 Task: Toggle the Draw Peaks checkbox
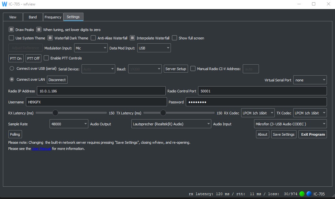coord(11,30)
